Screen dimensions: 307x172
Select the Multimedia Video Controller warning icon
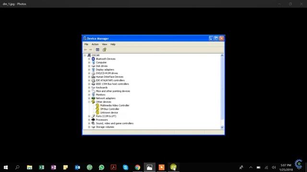click(x=97, y=106)
